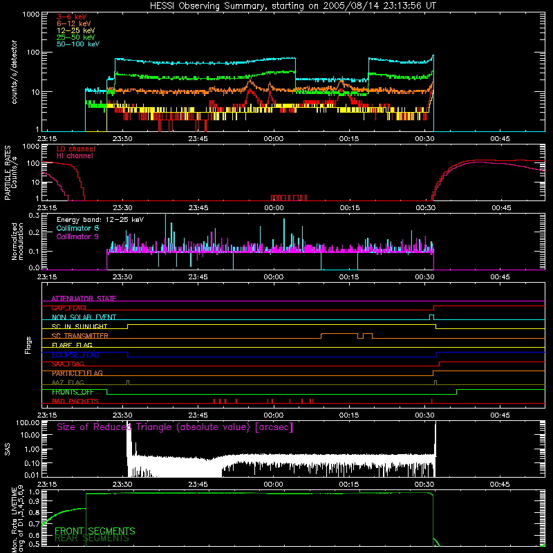Click the GAP_FLAG label
Screen dimensions: 553x553
pyautogui.click(x=68, y=308)
